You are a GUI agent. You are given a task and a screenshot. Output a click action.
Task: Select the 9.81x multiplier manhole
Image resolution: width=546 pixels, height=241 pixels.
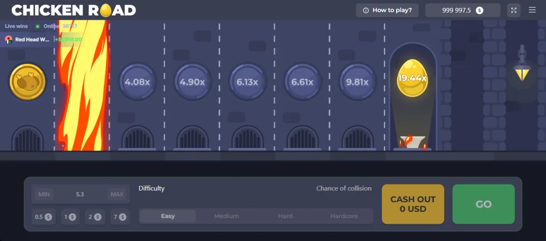pyautogui.click(x=357, y=82)
